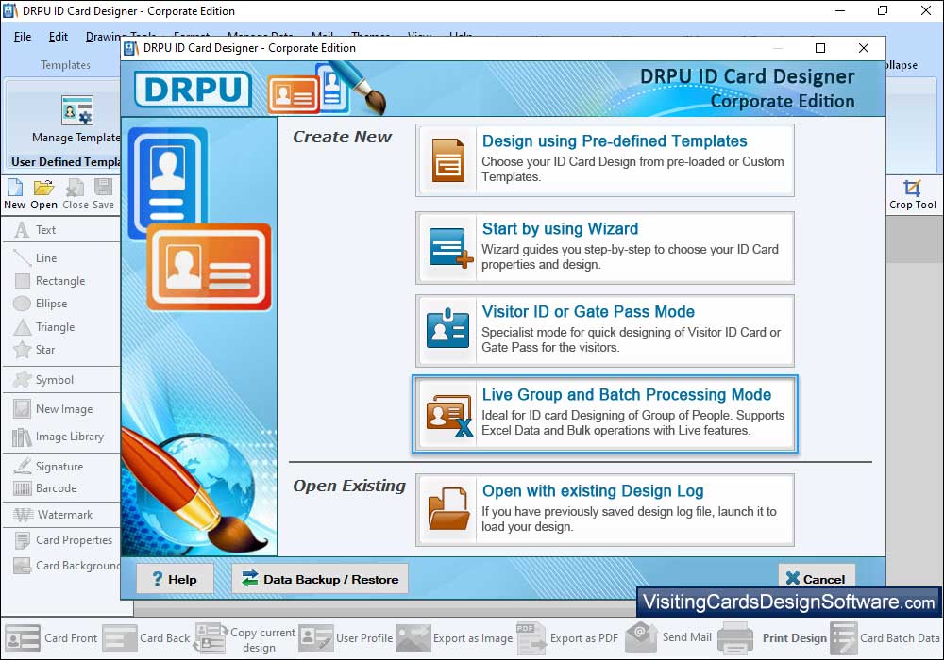Click Export as Image
The height and width of the screenshot is (660, 944).
(x=455, y=637)
